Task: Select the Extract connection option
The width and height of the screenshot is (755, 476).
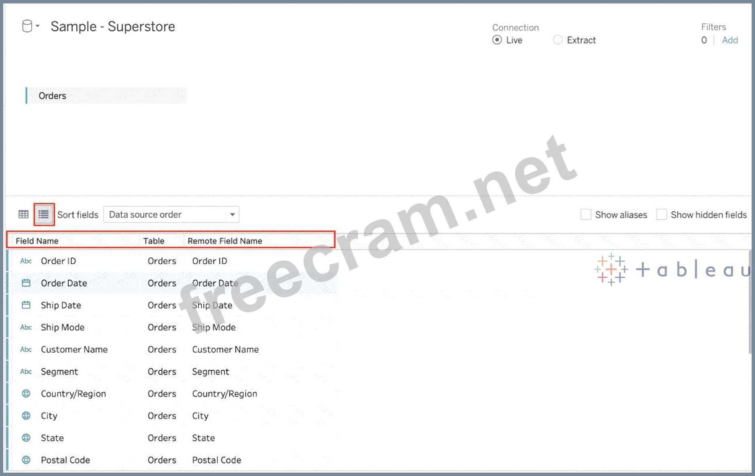Action: tap(558, 40)
